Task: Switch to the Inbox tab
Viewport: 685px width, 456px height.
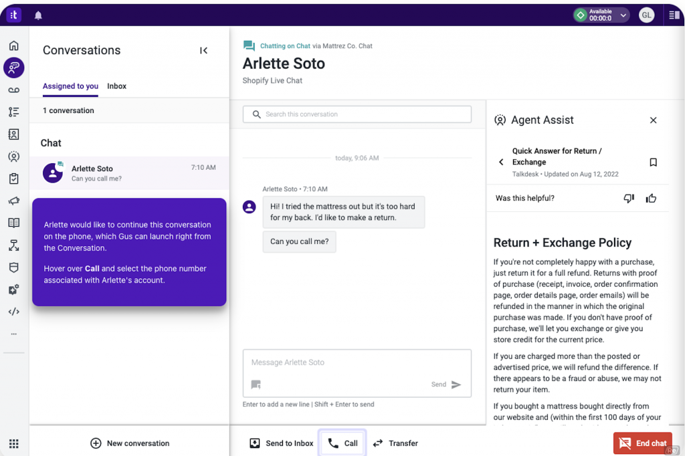Action: pos(116,86)
